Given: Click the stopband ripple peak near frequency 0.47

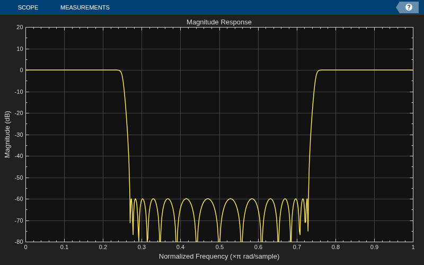Looking at the screenshot, I should [x=208, y=199].
